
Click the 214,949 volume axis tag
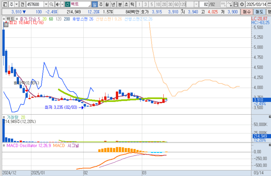[x=261, y=136]
